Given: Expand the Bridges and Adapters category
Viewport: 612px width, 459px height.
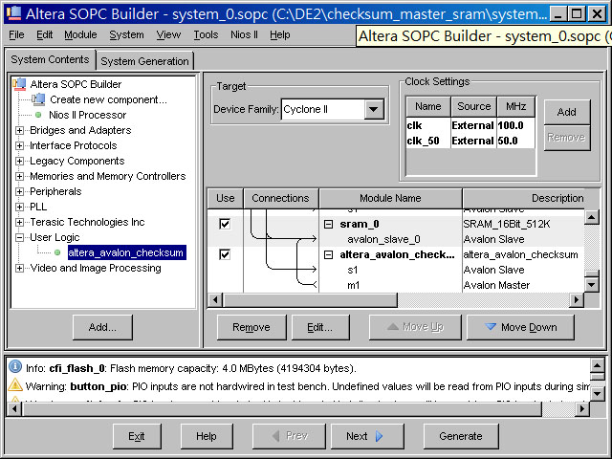Looking at the screenshot, I should [x=19, y=130].
